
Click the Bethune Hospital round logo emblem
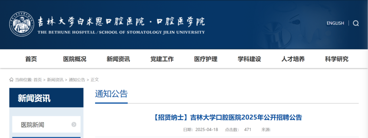click(21, 24)
